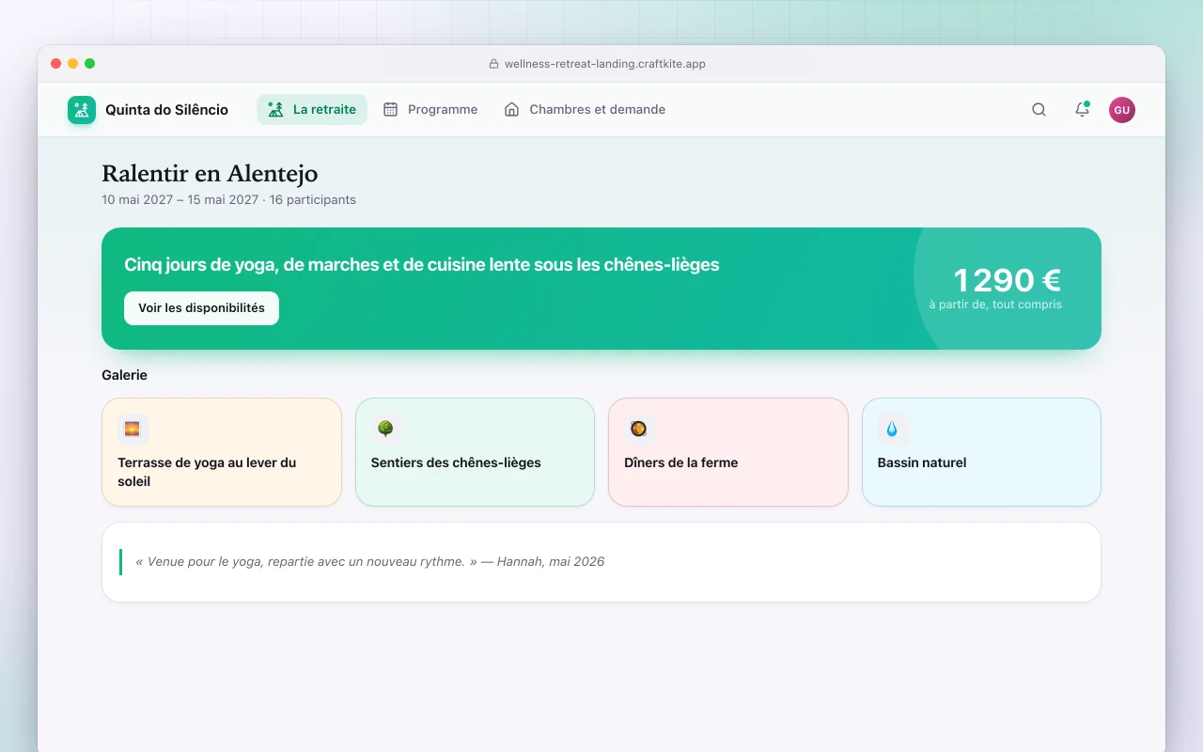Open the GU user avatar
Viewport: 1203px width, 752px height.
coord(1121,110)
